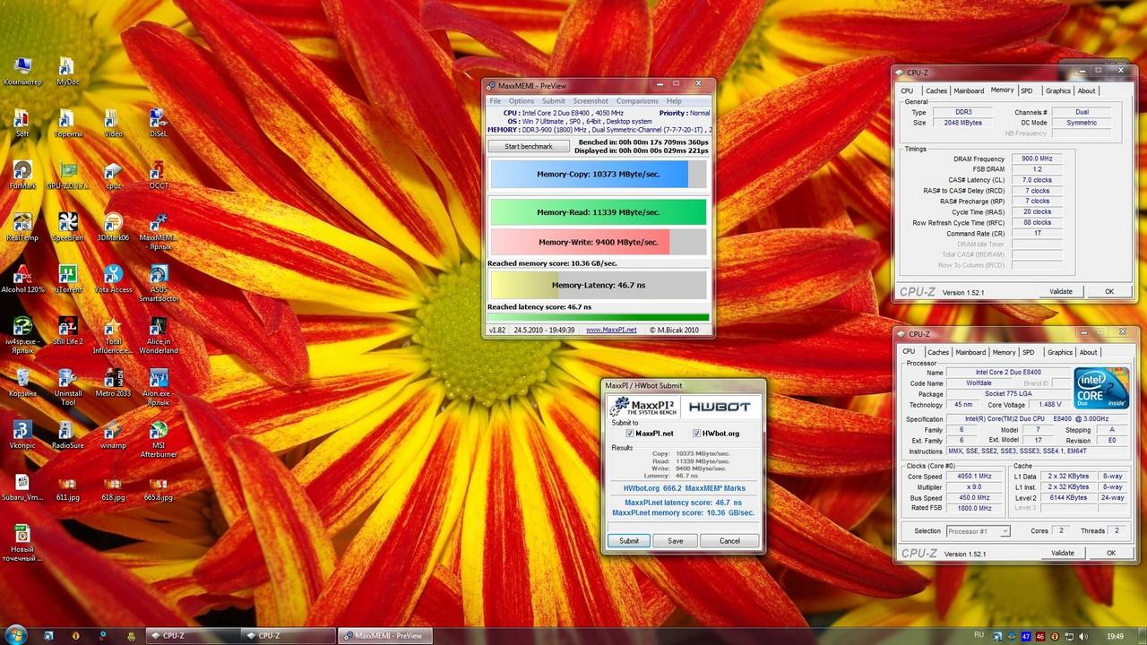Launch the SpeedFan desktop icon

coord(68,227)
